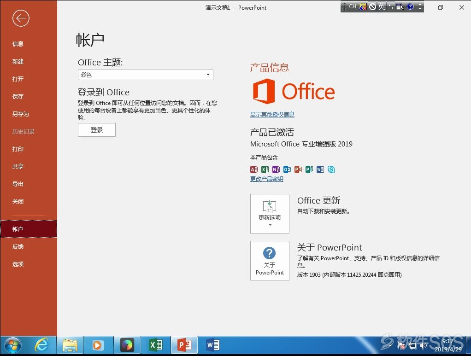Open the 反馈 page
Image resolution: width=471 pixels, height=356 pixels.
click(18, 247)
